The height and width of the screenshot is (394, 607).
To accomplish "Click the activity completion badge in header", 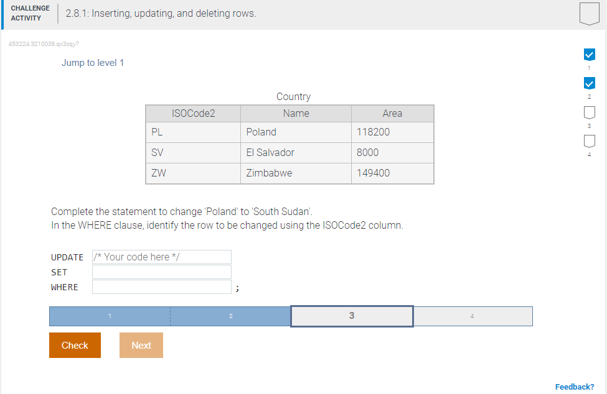I will tap(589, 14).
